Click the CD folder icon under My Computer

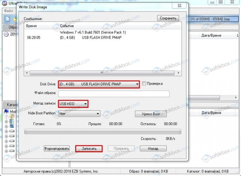click(x=12, y=116)
